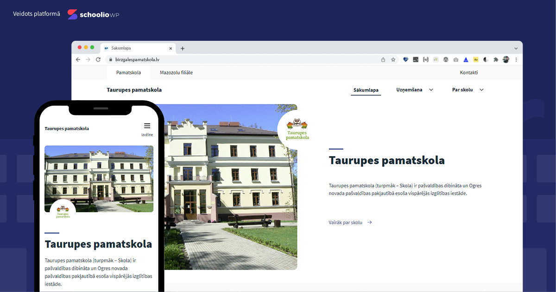Open the Kontakti page
Screen dimensions: 556x292
point(468,72)
